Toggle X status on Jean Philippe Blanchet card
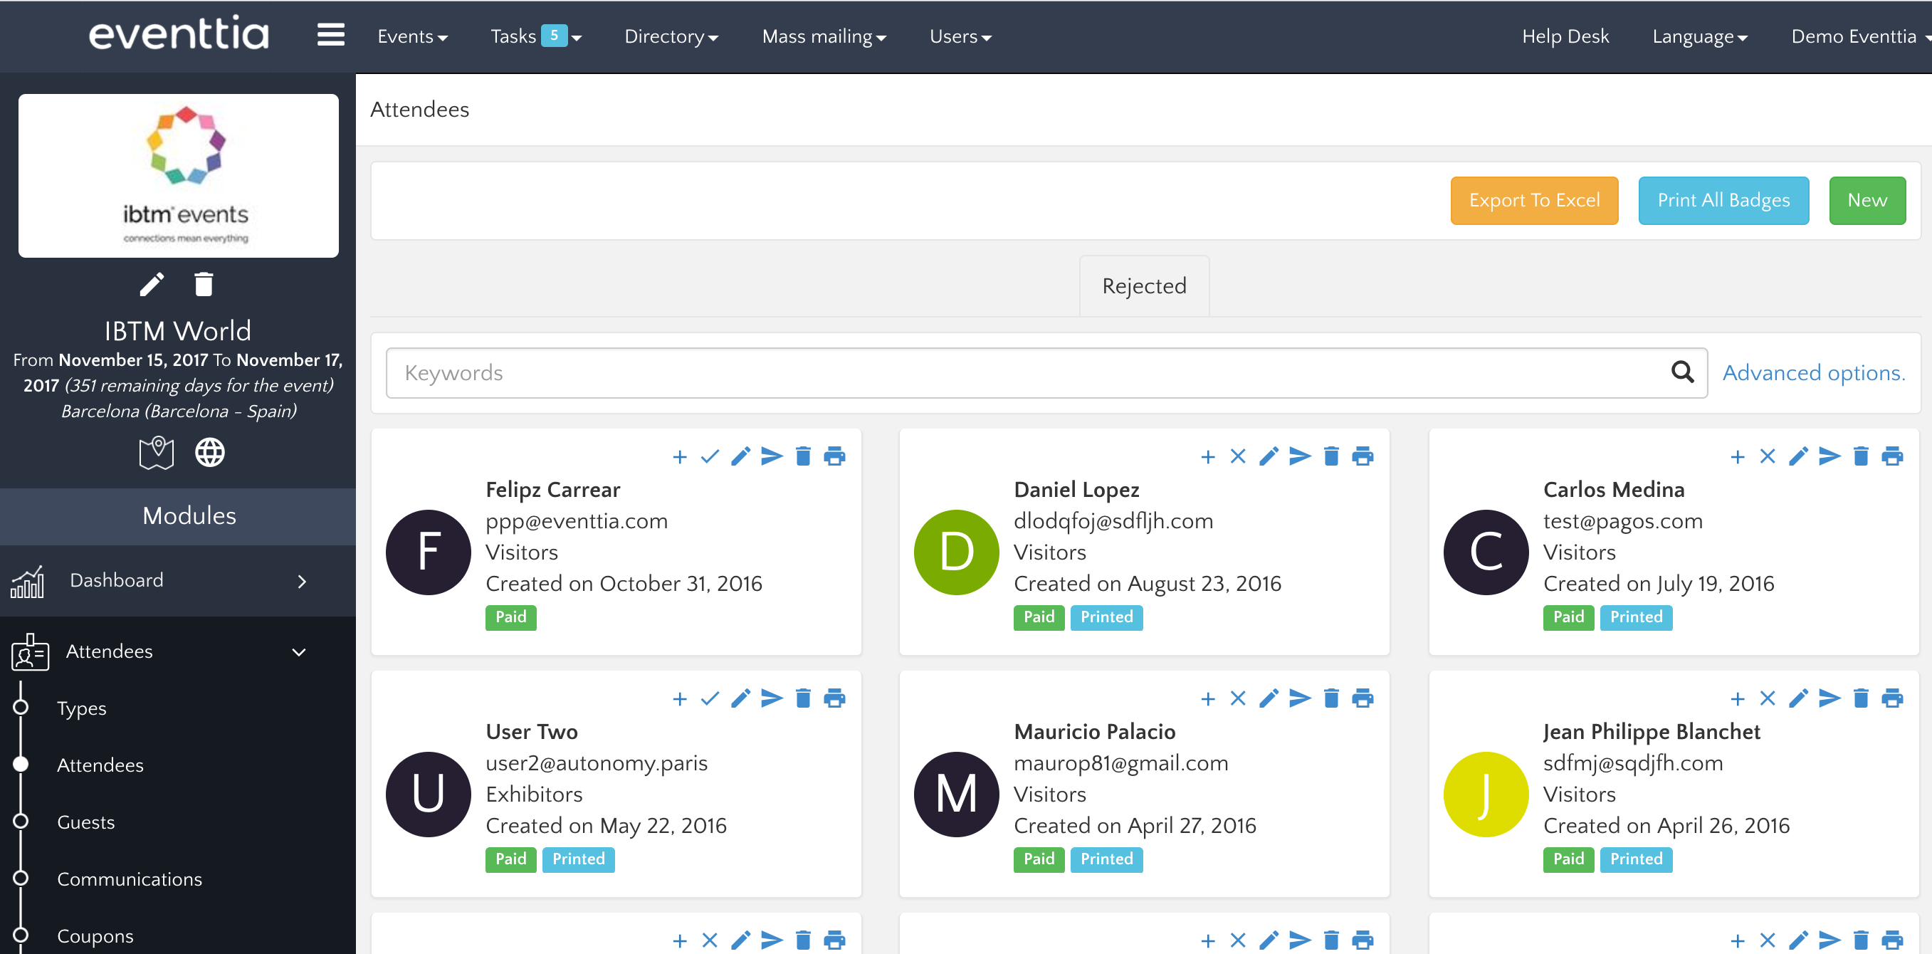This screenshot has width=1932, height=954. pyautogui.click(x=1767, y=698)
